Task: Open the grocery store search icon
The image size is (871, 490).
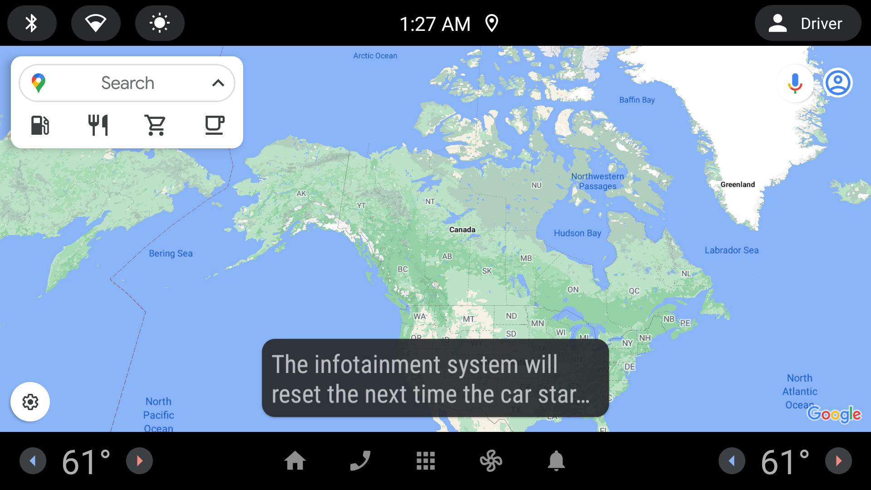Action: [x=156, y=124]
